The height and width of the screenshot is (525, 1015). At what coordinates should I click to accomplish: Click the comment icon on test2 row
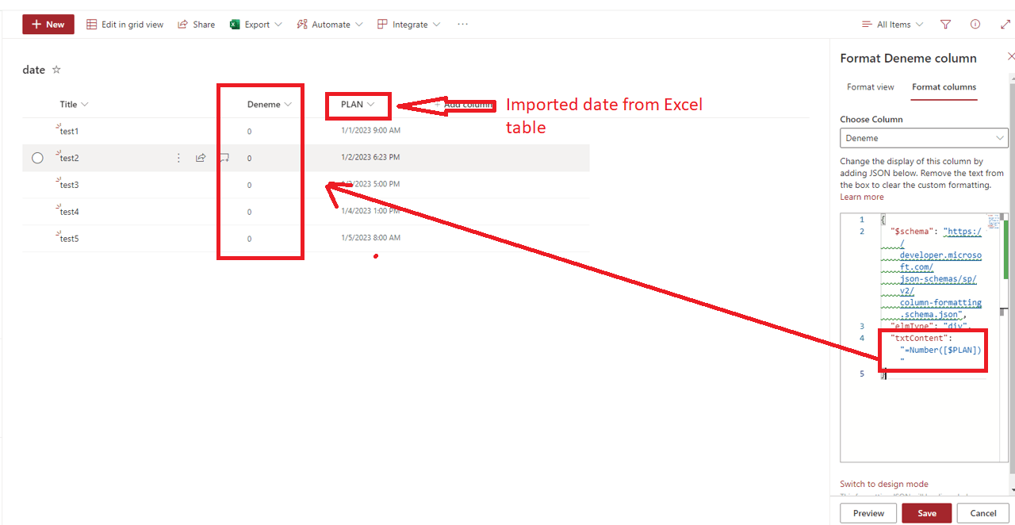(x=224, y=158)
